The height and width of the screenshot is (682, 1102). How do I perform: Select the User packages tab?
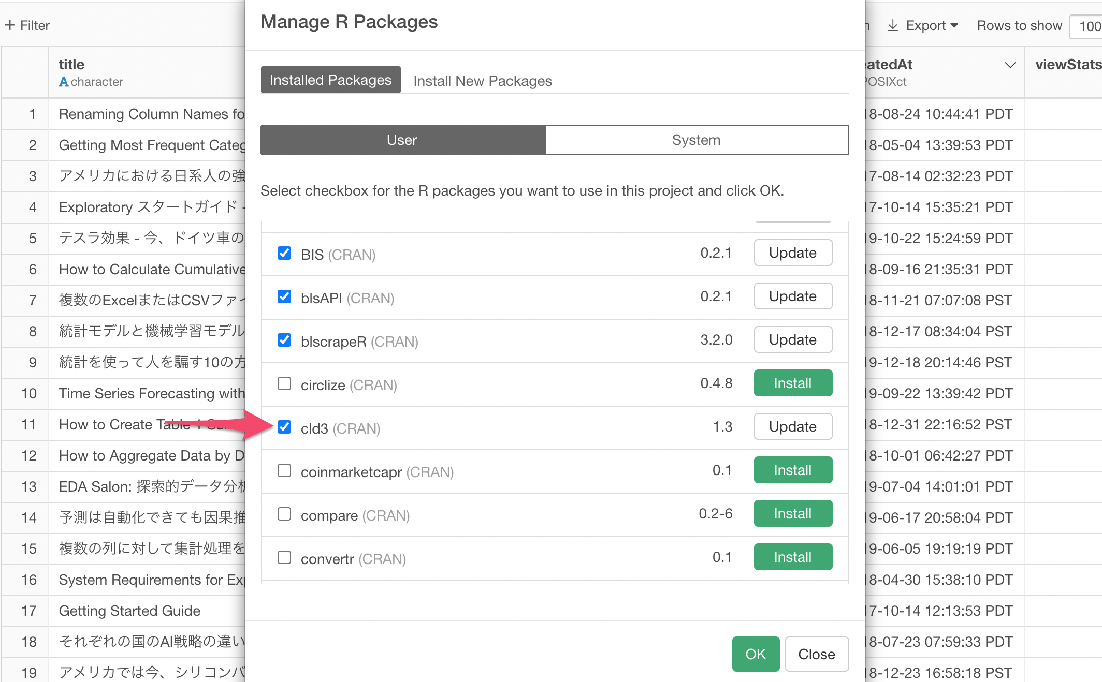click(x=402, y=140)
